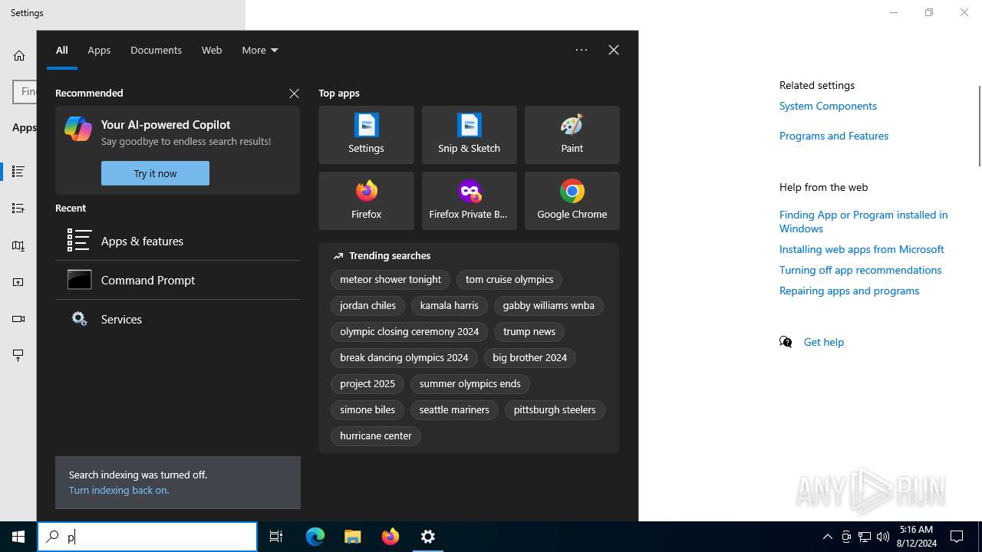Image resolution: width=982 pixels, height=552 pixels.
Task: Open System Components link
Action: click(x=828, y=106)
